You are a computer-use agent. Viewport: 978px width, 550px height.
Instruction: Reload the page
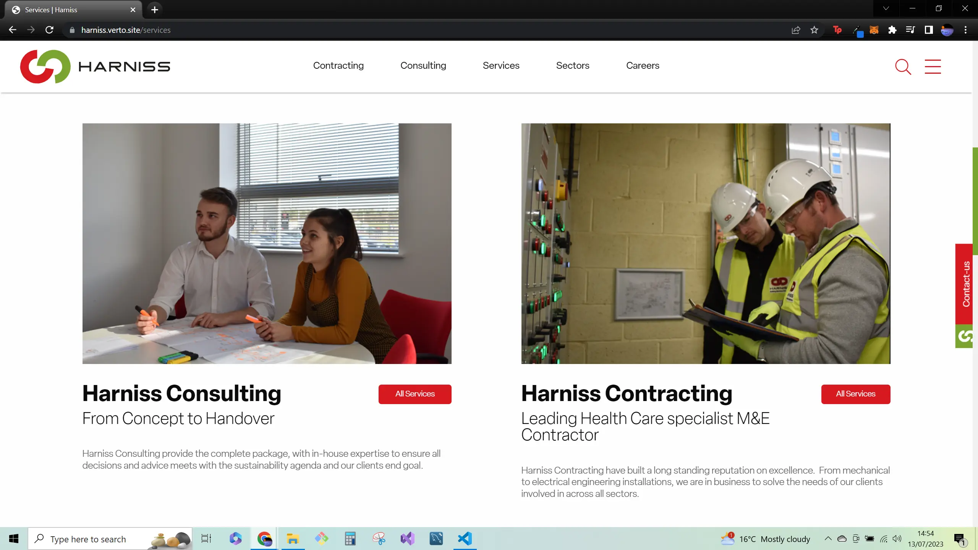pyautogui.click(x=49, y=30)
